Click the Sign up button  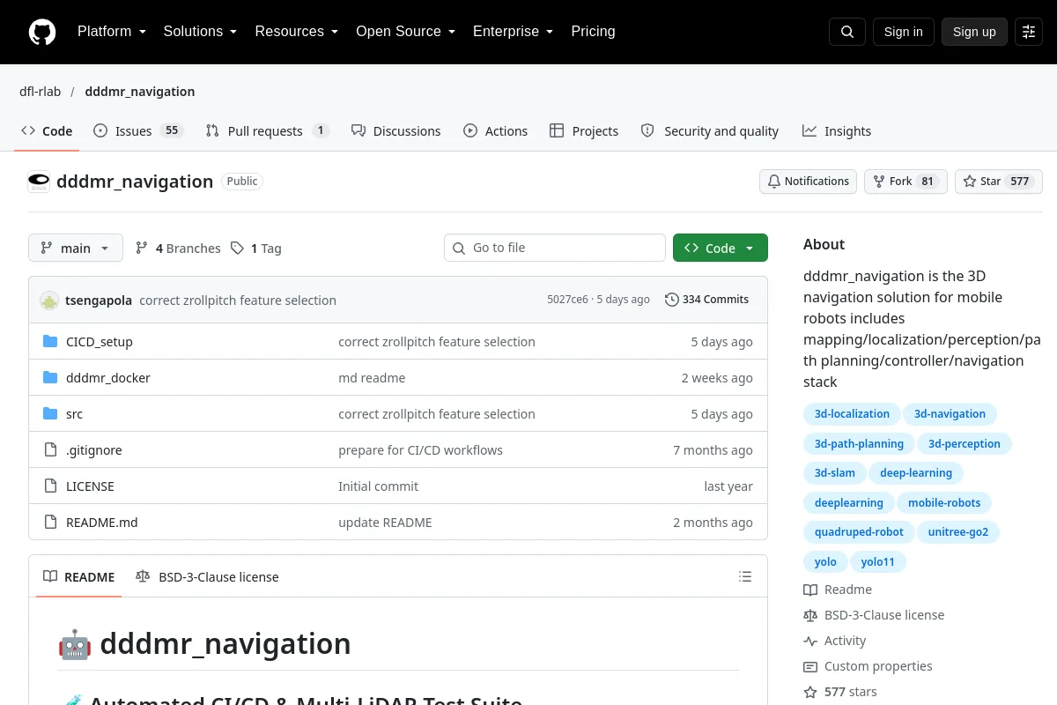pos(974,32)
